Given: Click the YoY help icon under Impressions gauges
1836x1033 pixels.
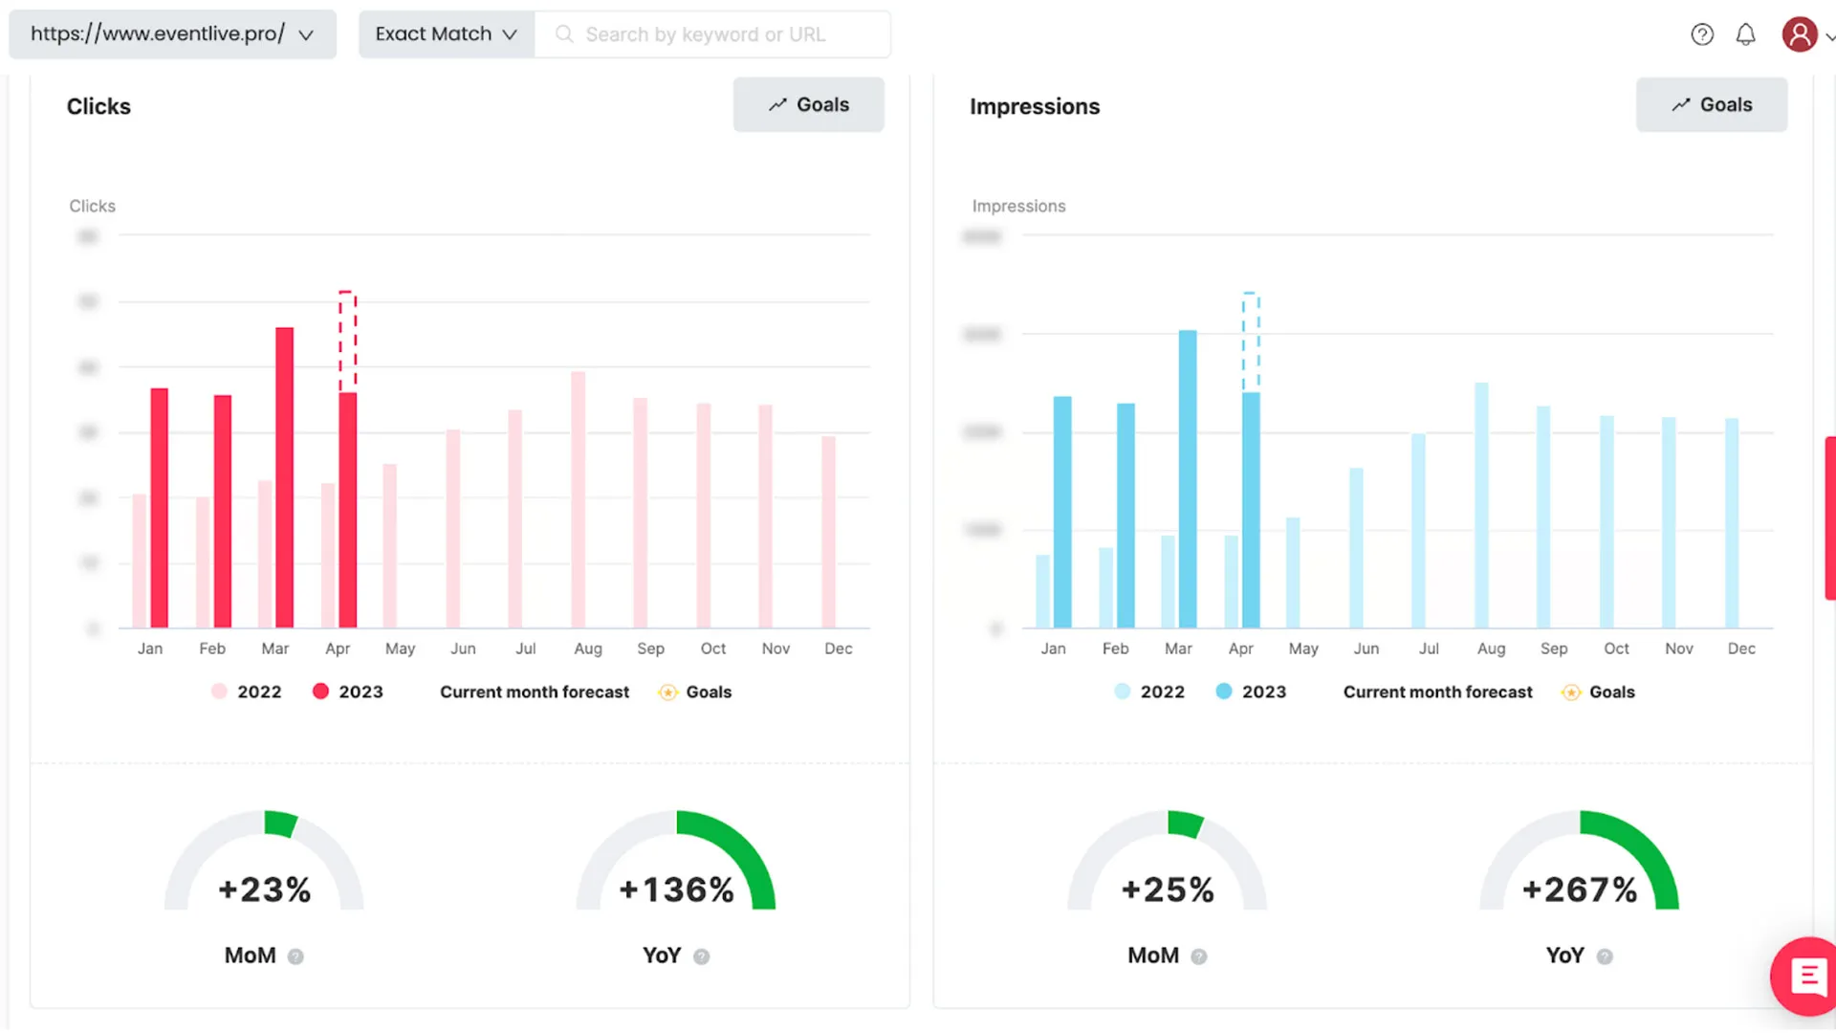Looking at the screenshot, I should click(x=1605, y=956).
